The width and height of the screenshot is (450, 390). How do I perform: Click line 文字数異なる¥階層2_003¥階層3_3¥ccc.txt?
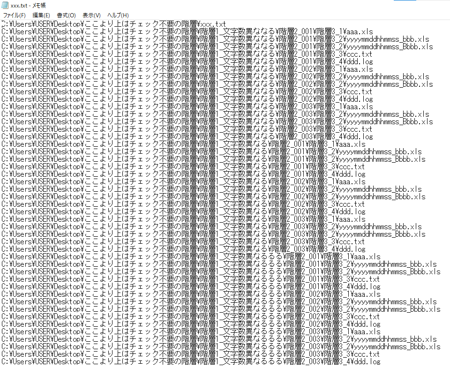pos(183,241)
